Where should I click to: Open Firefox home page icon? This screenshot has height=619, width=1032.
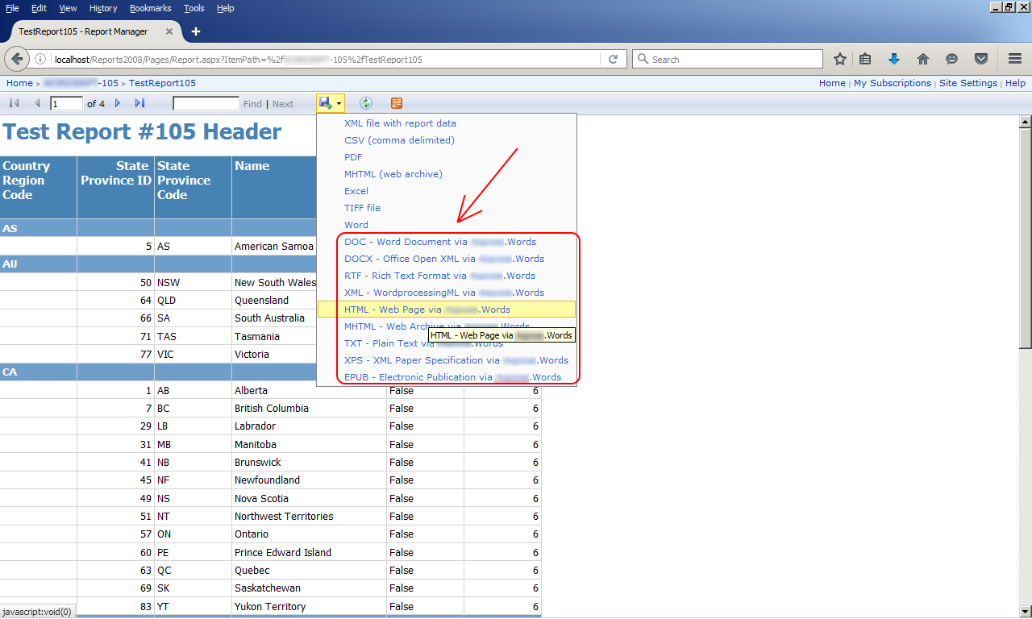pos(923,59)
